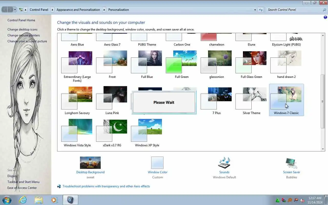Click the theme list scrollbar thumb
Screen dimensions: 328x205
(x=323, y=101)
